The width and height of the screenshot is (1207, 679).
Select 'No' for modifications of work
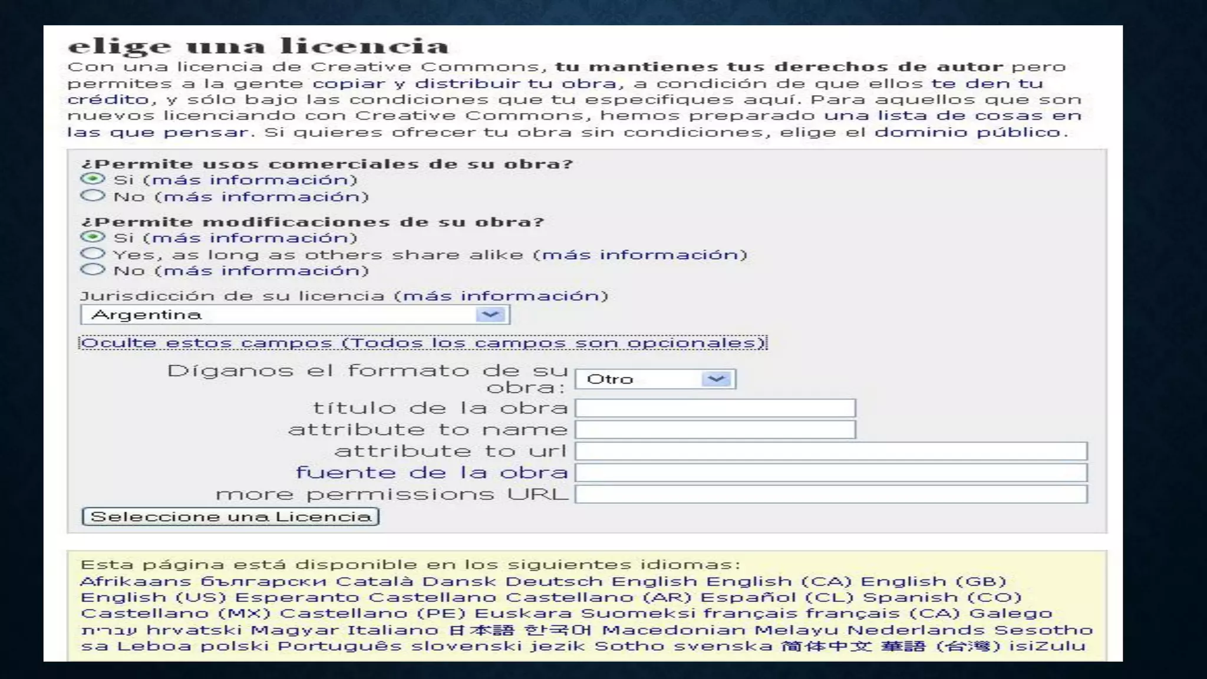pyautogui.click(x=93, y=270)
